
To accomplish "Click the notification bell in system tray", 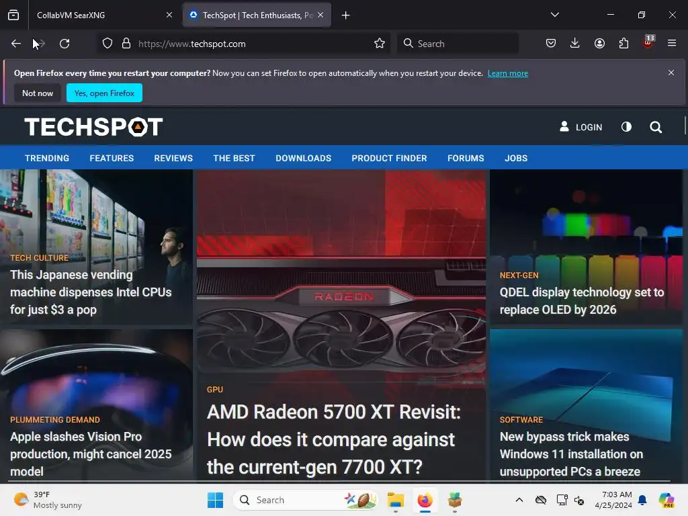I will tap(642, 500).
